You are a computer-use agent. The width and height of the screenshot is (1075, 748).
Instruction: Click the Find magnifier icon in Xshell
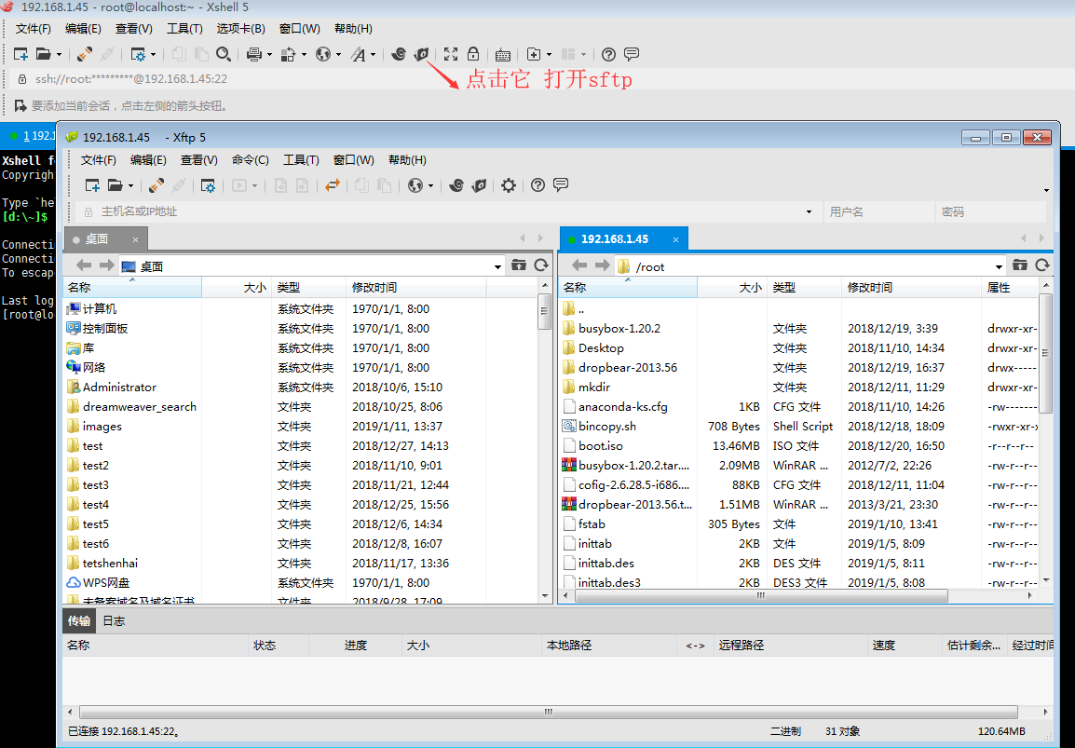click(x=224, y=54)
